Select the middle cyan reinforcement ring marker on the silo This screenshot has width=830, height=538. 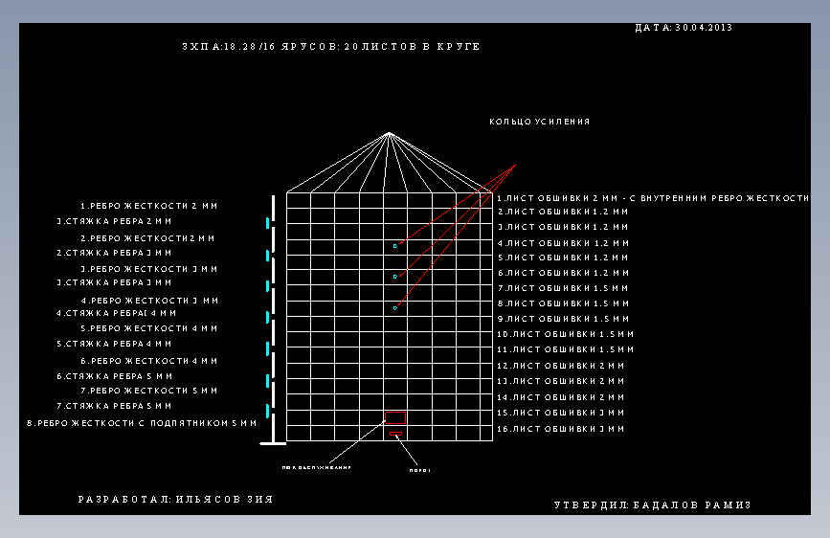[394, 277]
